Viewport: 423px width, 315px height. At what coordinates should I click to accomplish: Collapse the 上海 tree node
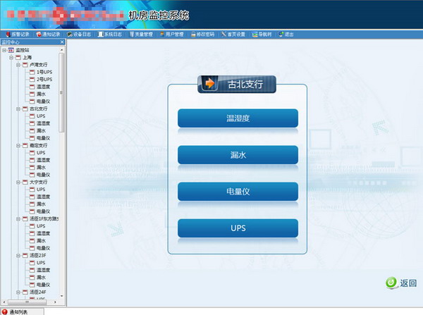pyautogui.click(x=11, y=58)
